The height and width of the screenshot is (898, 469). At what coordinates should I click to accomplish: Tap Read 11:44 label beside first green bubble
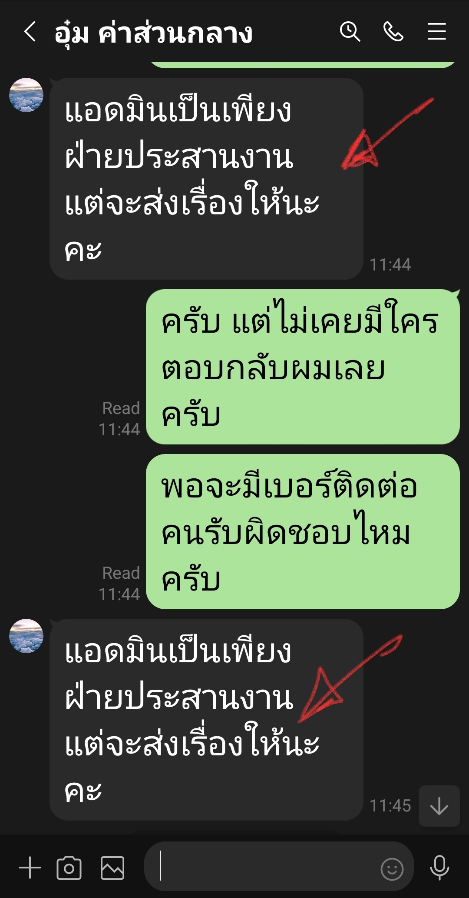(x=119, y=419)
